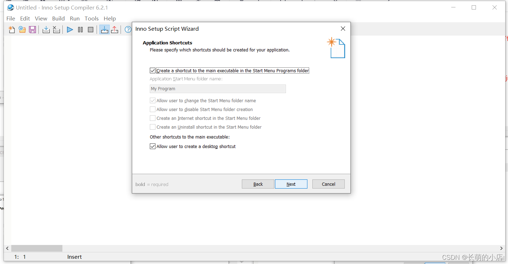Click the horizontal scrollbar thumb
Viewport: 508px width, 264px height.
point(37,248)
